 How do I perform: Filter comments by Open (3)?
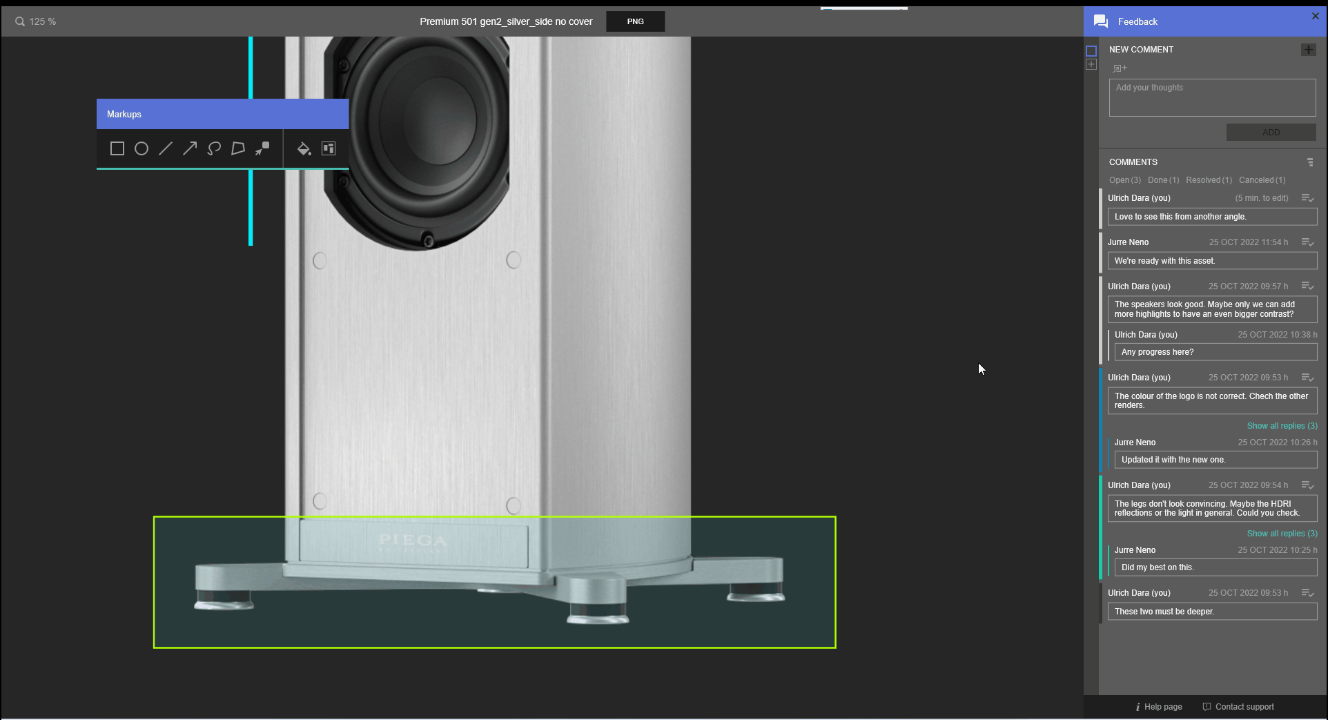pyautogui.click(x=1124, y=180)
